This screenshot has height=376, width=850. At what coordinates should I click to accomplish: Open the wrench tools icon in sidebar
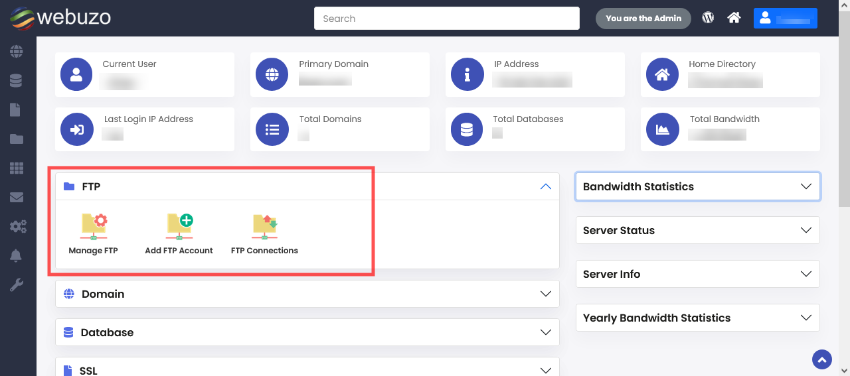coord(17,285)
